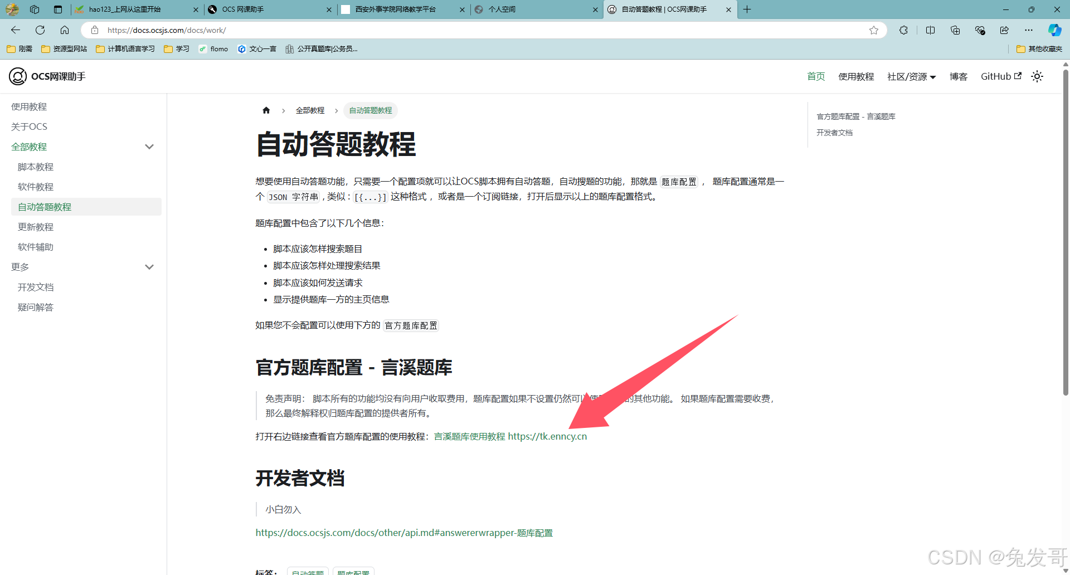Open the 刚需 bookmarks folder
The image size is (1070, 575).
click(x=20, y=49)
